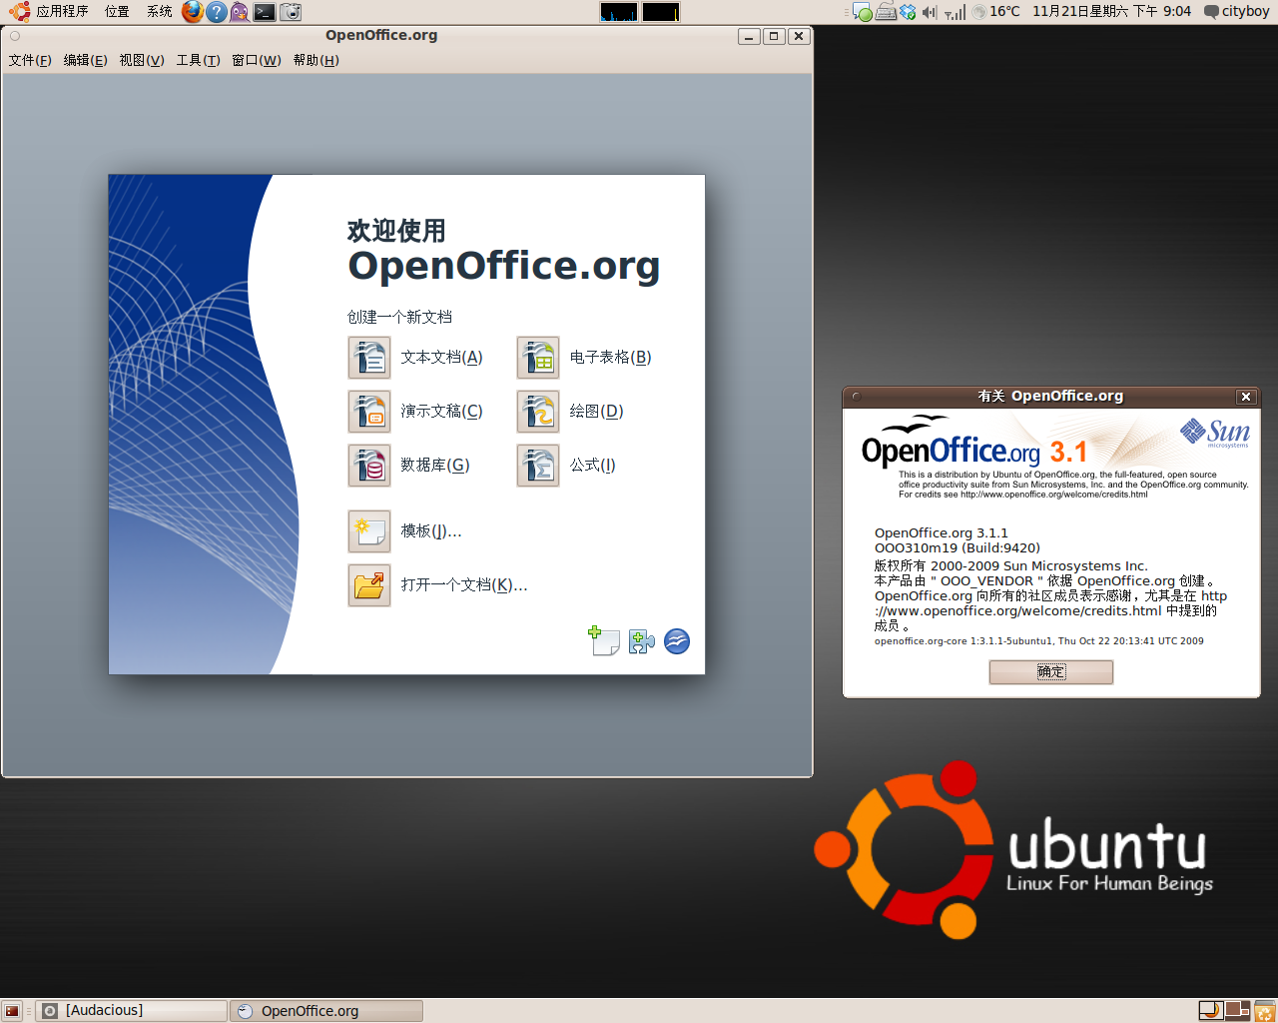Image resolution: width=1278 pixels, height=1023 pixels.
Task: Click the 打开一个文档(K)... label
Action: tap(464, 585)
